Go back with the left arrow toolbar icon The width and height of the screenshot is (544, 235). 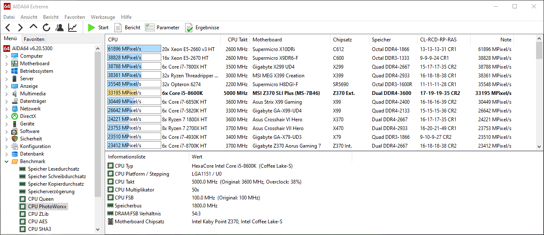(8, 28)
